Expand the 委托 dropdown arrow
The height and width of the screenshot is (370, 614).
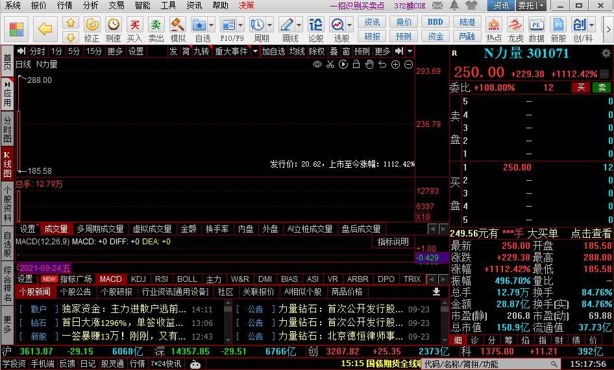tap(541, 5)
